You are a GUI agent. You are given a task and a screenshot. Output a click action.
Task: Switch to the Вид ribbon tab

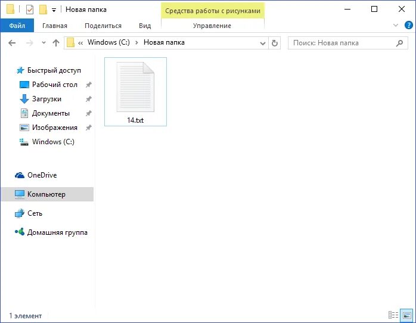point(145,26)
